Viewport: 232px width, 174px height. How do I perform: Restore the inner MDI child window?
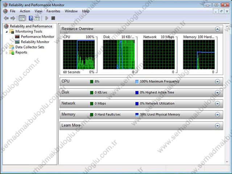coord(221,11)
